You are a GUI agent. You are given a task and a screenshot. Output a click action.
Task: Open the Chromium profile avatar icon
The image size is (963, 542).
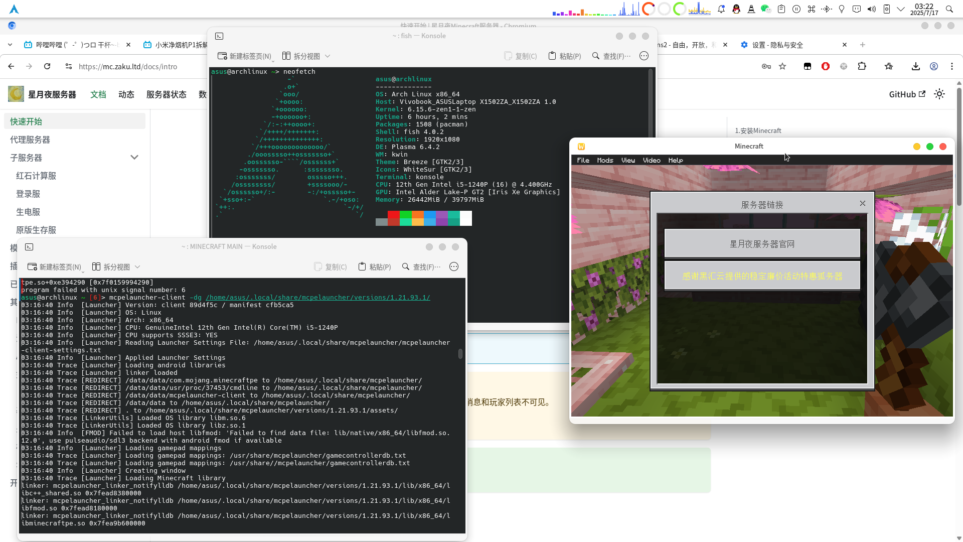[x=934, y=66]
